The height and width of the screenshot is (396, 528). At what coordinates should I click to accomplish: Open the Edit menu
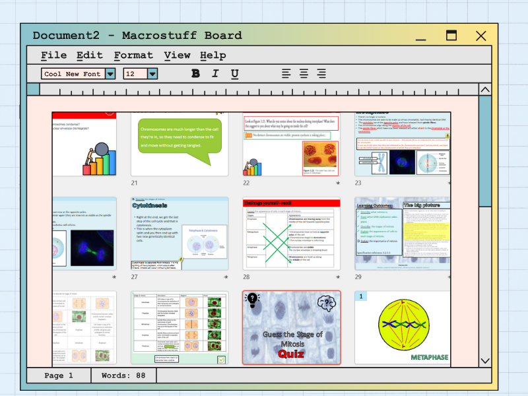click(89, 55)
